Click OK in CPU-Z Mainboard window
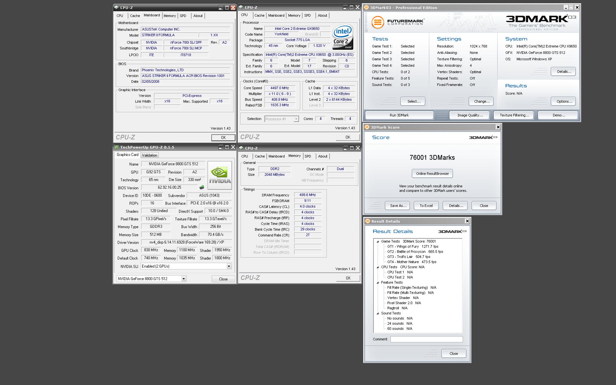 (x=223, y=137)
